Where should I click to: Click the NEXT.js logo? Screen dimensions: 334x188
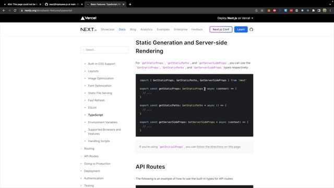click(x=88, y=29)
